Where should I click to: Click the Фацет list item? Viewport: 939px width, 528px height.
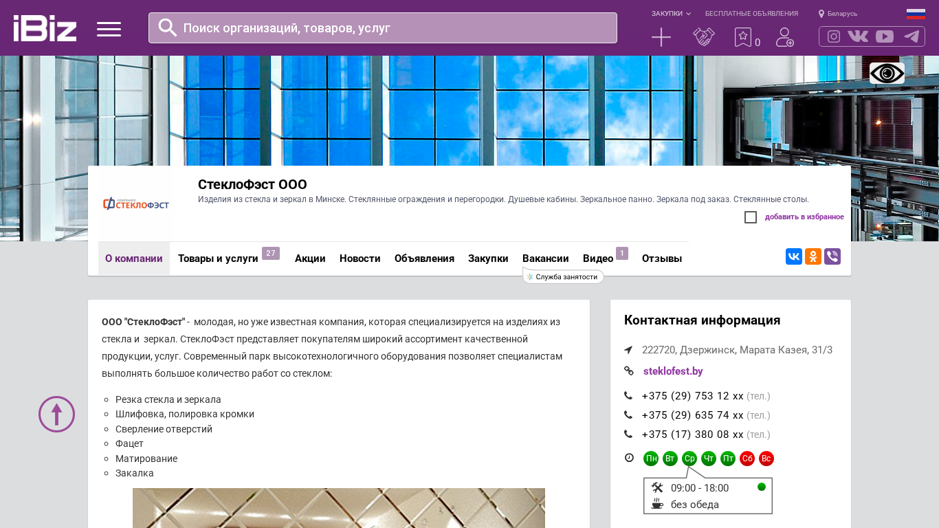[x=129, y=443]
